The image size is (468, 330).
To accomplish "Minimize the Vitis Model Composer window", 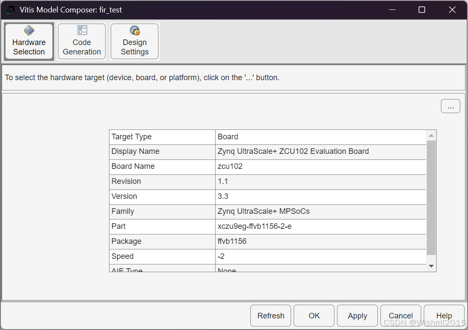I will tap(392, 10).
